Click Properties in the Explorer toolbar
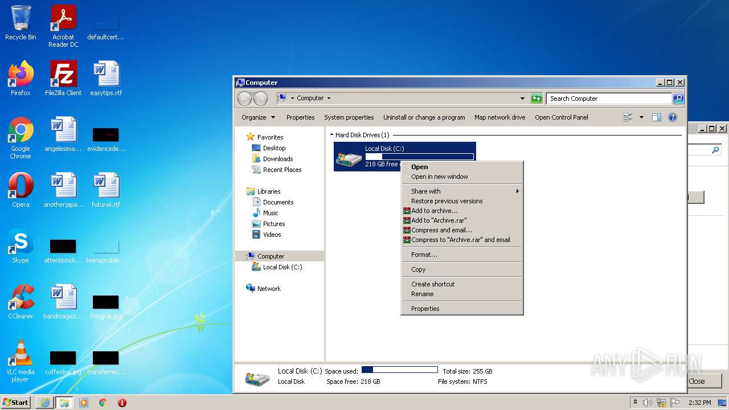The image size is (729, 410). (300, 117)
